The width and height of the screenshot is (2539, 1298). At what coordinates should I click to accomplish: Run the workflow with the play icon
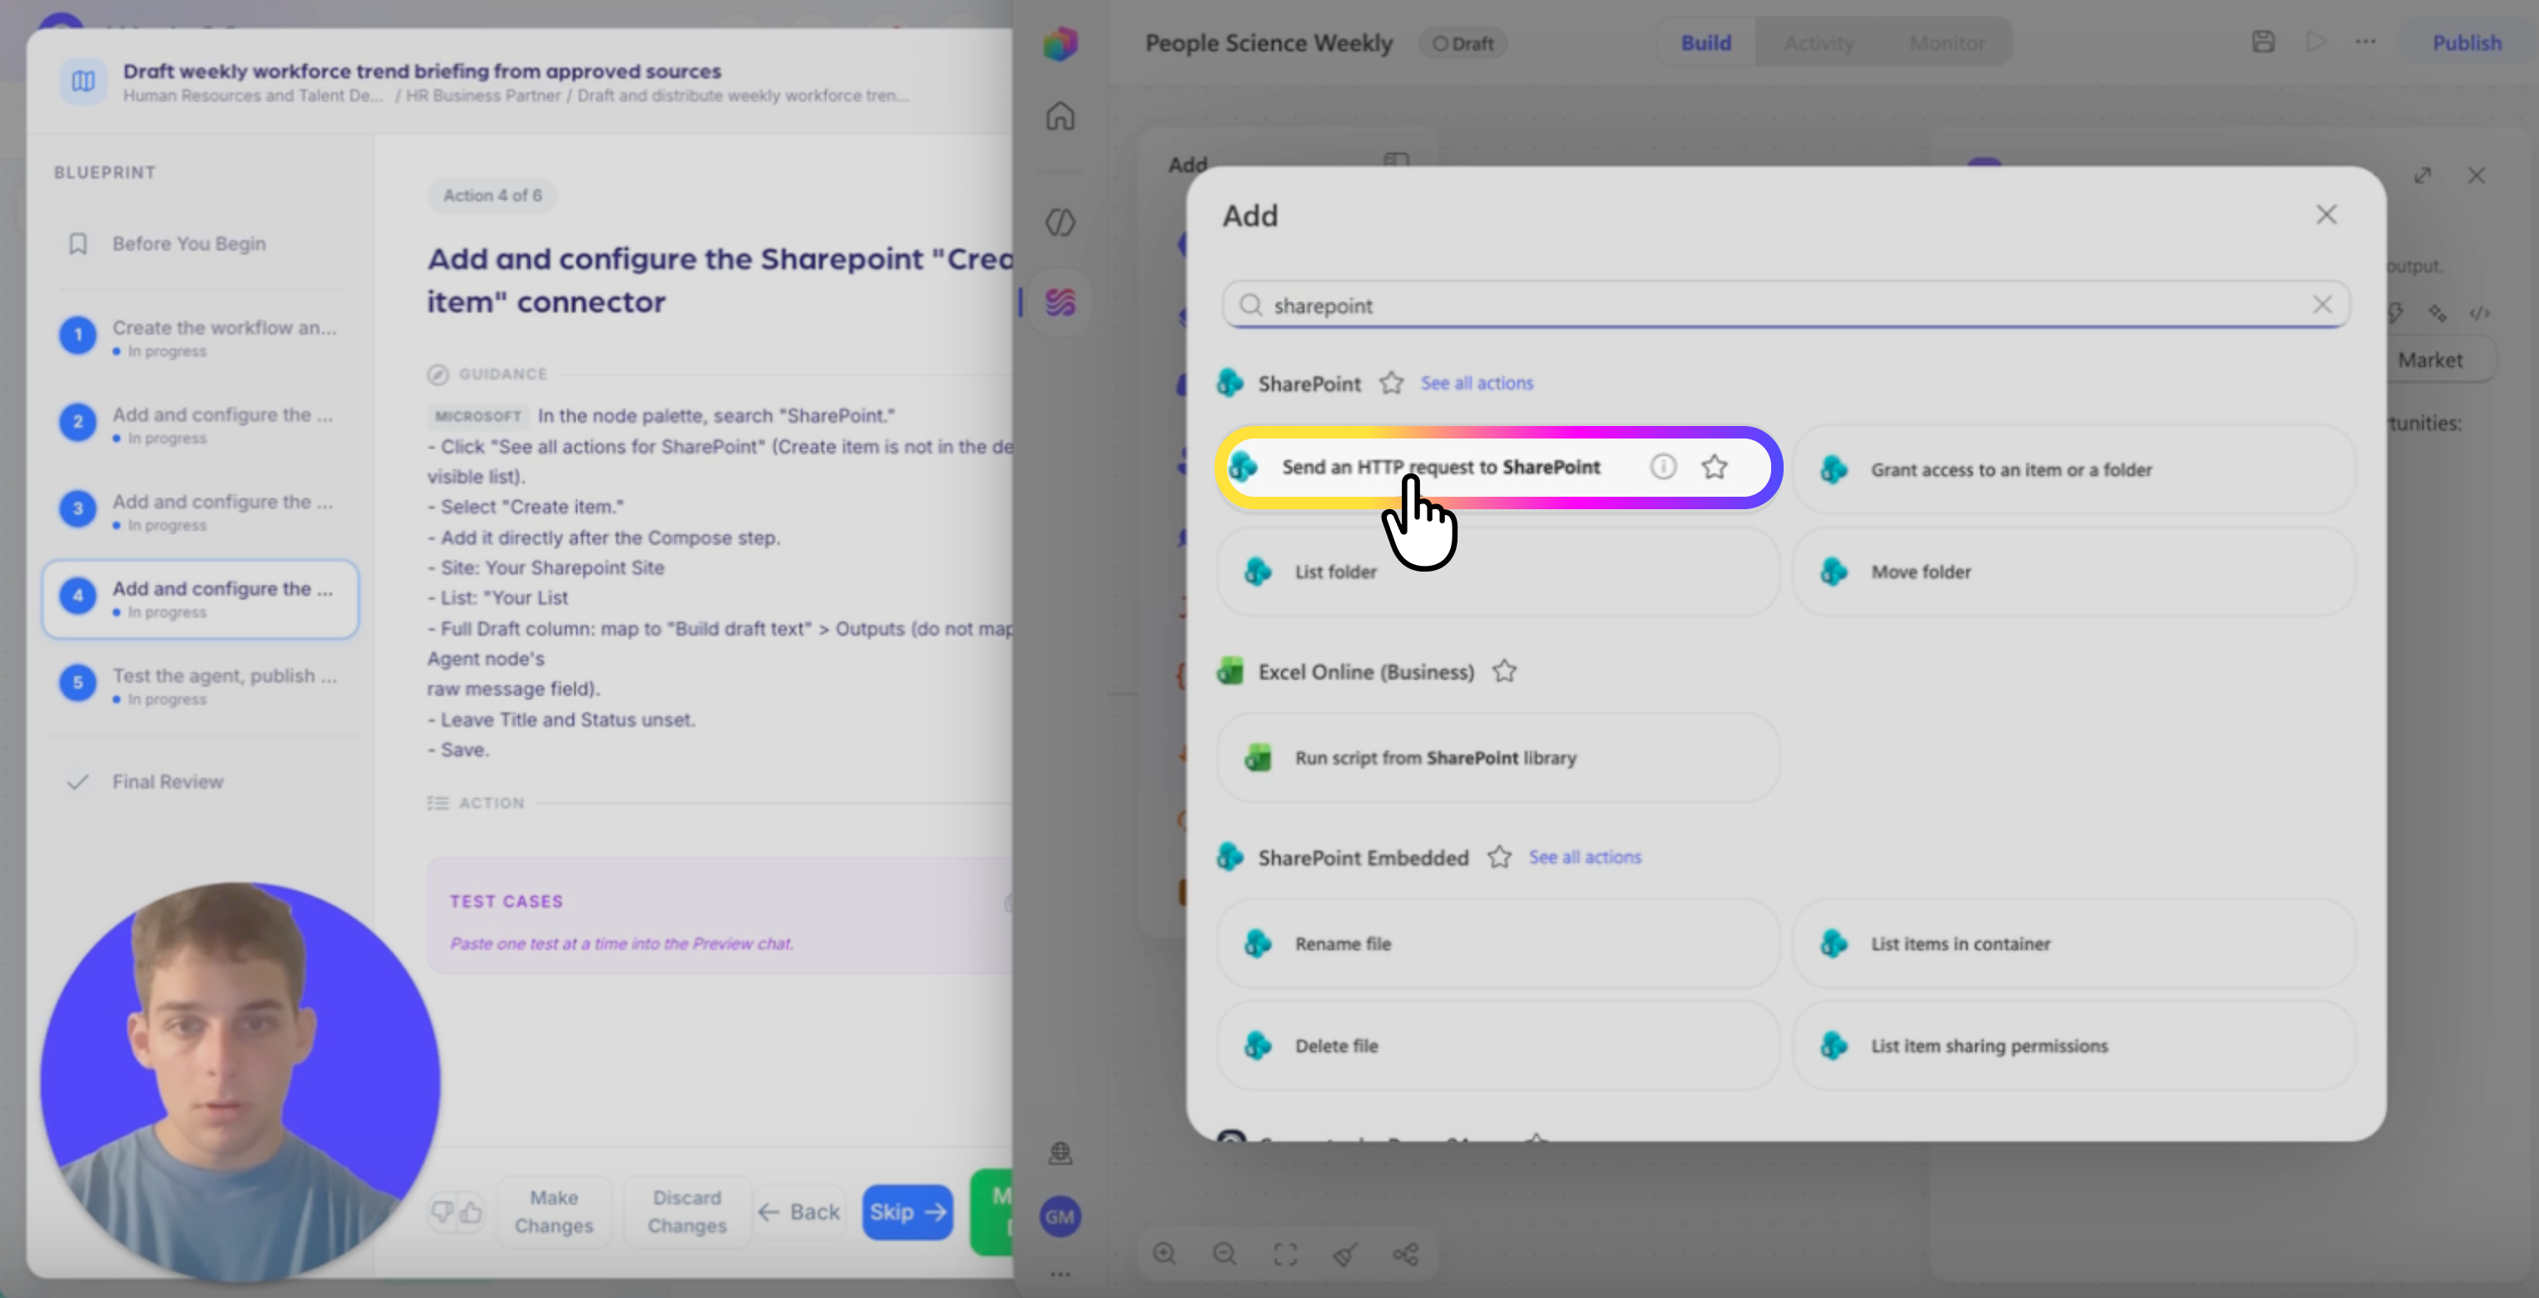[2315, 42]
